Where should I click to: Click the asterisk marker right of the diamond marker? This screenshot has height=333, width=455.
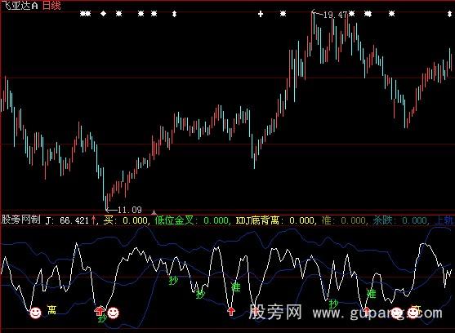click(x=118, y=13)
